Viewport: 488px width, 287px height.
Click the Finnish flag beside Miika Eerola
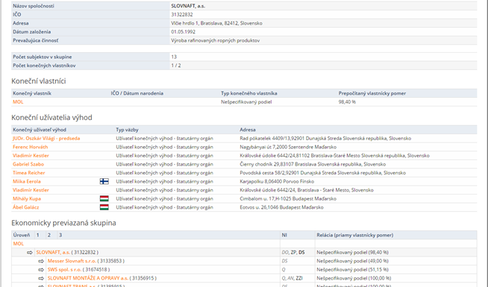click(104, 181)
